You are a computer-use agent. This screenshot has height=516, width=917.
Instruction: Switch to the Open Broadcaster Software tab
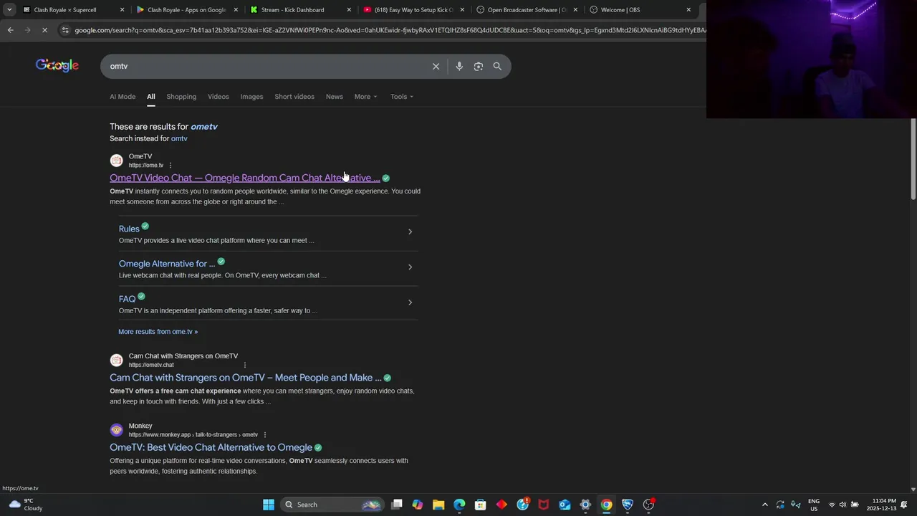[527, 10]
